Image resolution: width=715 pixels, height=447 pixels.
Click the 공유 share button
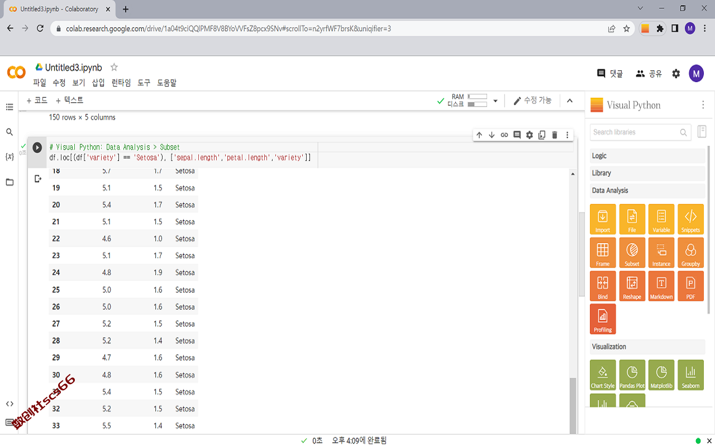[649, 73]
